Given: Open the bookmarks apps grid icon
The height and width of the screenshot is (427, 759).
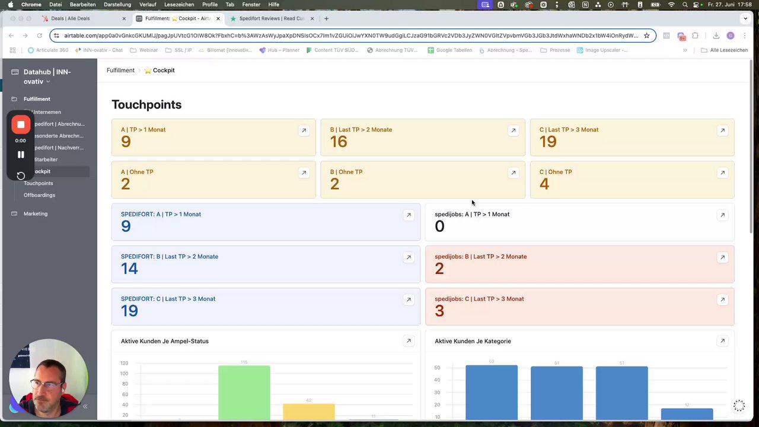Looking at the screenshot, I should pyautogui.click(x=12, y=50).
